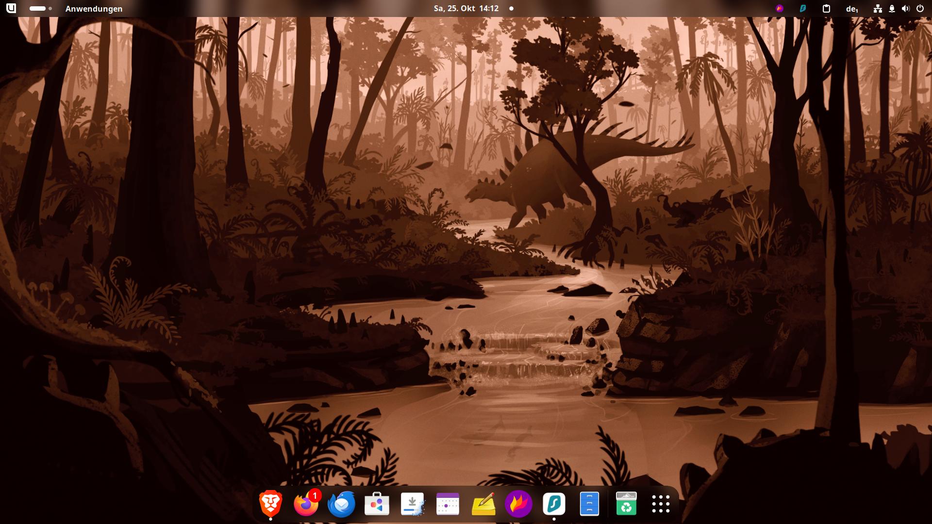
Task: Click the volume speaker icon
Action: click(x=905, y=8)
